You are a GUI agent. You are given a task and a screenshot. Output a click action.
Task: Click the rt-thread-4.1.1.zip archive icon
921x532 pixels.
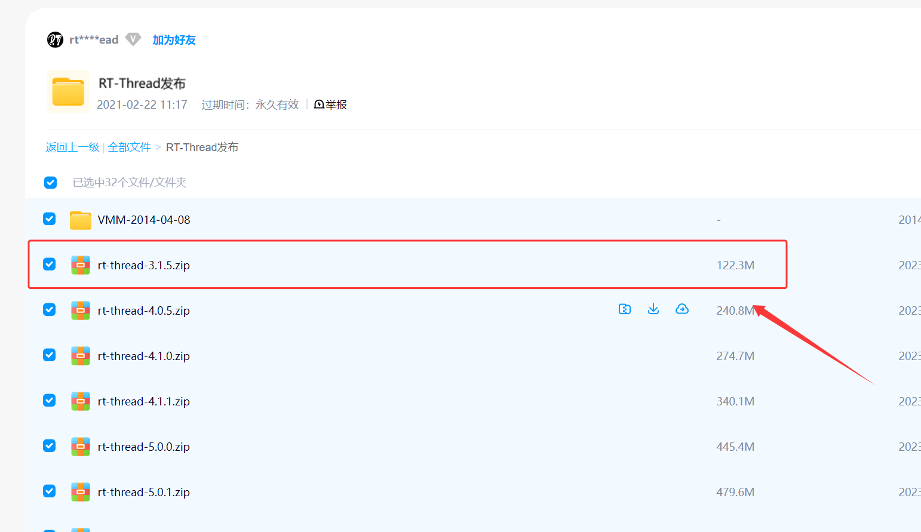[x=80, y=401]
